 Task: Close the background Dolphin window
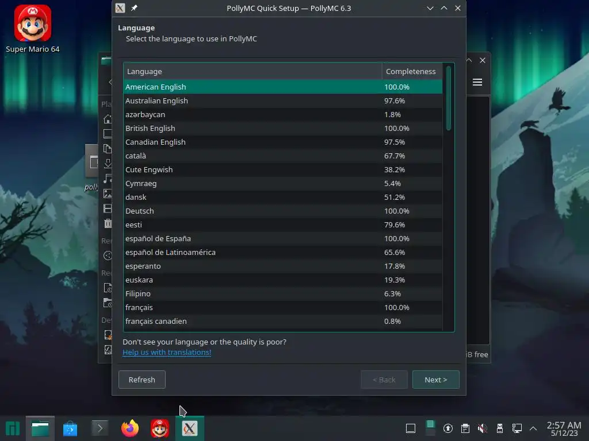point(483,60)
